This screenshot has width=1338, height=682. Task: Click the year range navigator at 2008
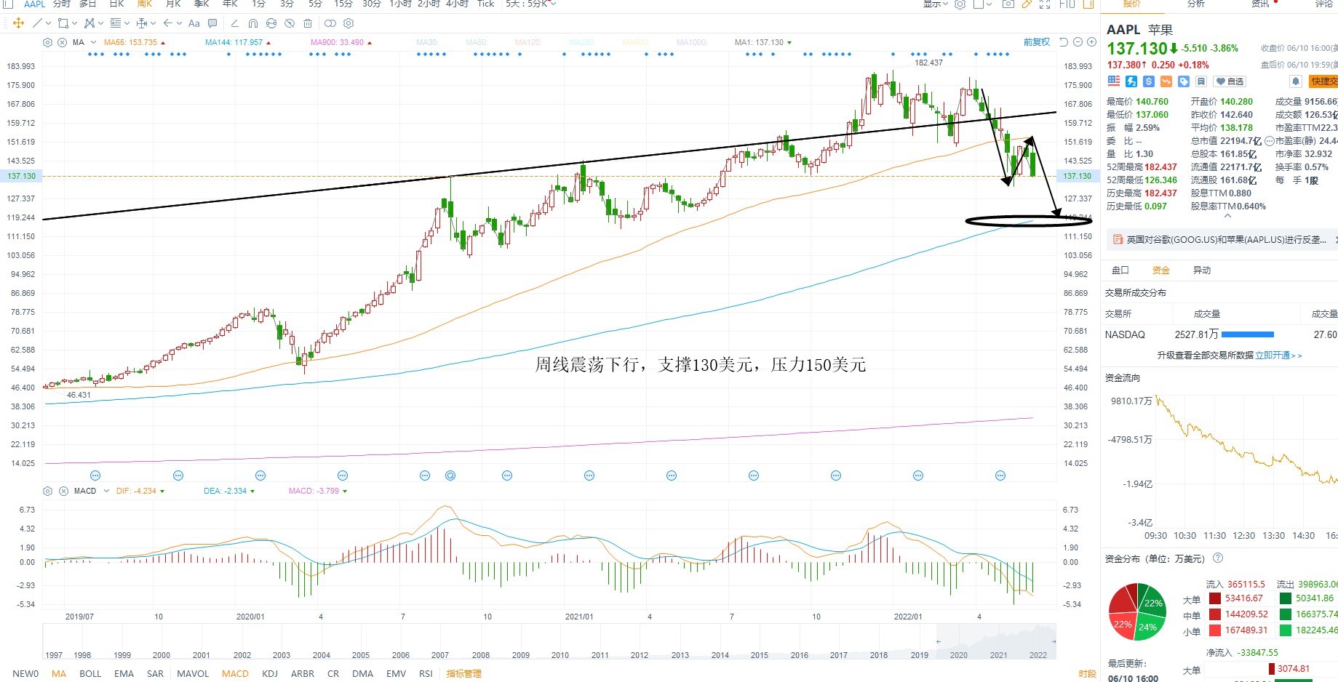[x=481, y=655]
